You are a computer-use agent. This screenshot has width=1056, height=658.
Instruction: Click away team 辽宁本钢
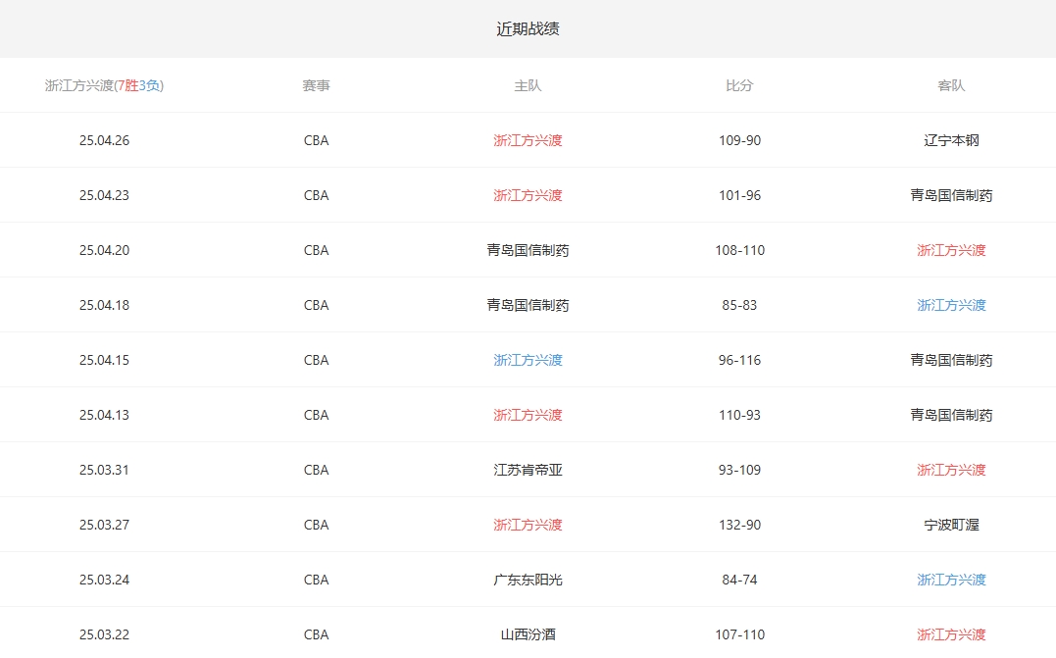pyautogui.click(x=951, y=140)
